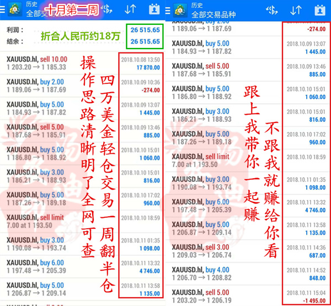This screenshot has height=306, width=331.
Task: Open buy 5.00 at 1 184.93 in right panel
Action: pyautogui.click(x=248, y=47)
